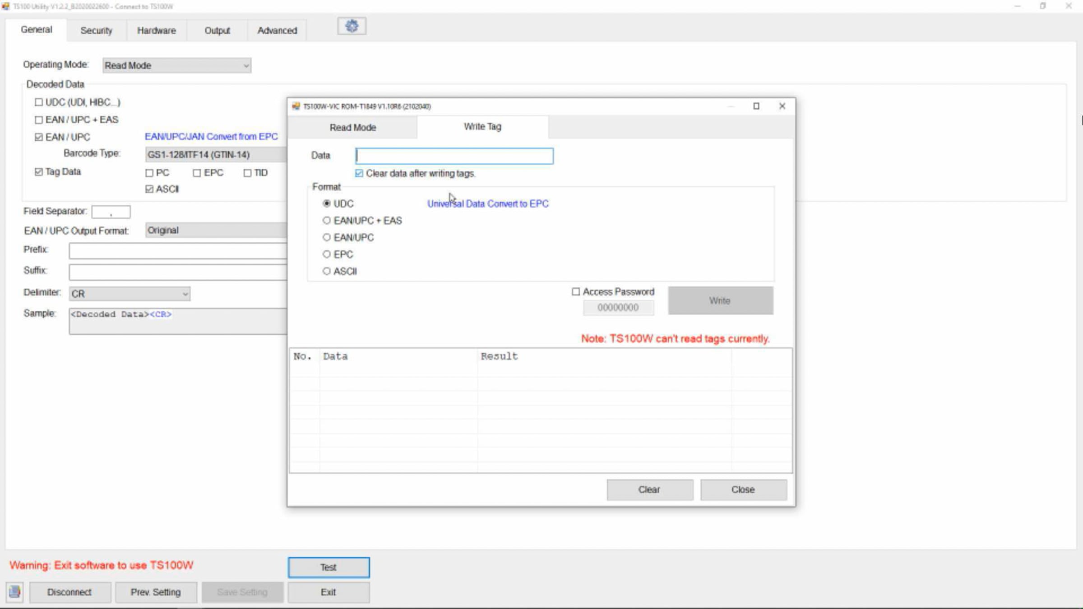Viewport: 1083px width, 609px height.
Task: Open the EAN/UPC/JAN Convert from EPC link
Action: point(211,137)
